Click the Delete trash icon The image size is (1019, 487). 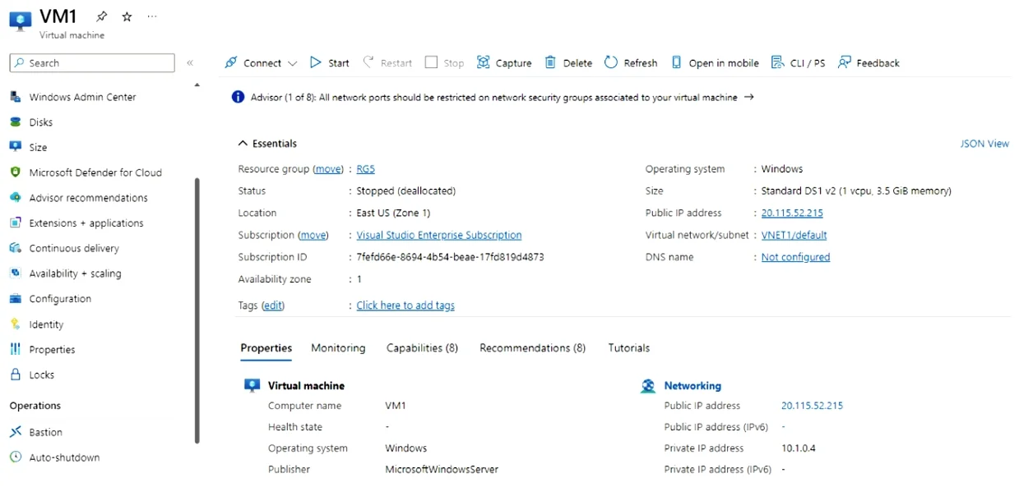[x=550, y=62]
